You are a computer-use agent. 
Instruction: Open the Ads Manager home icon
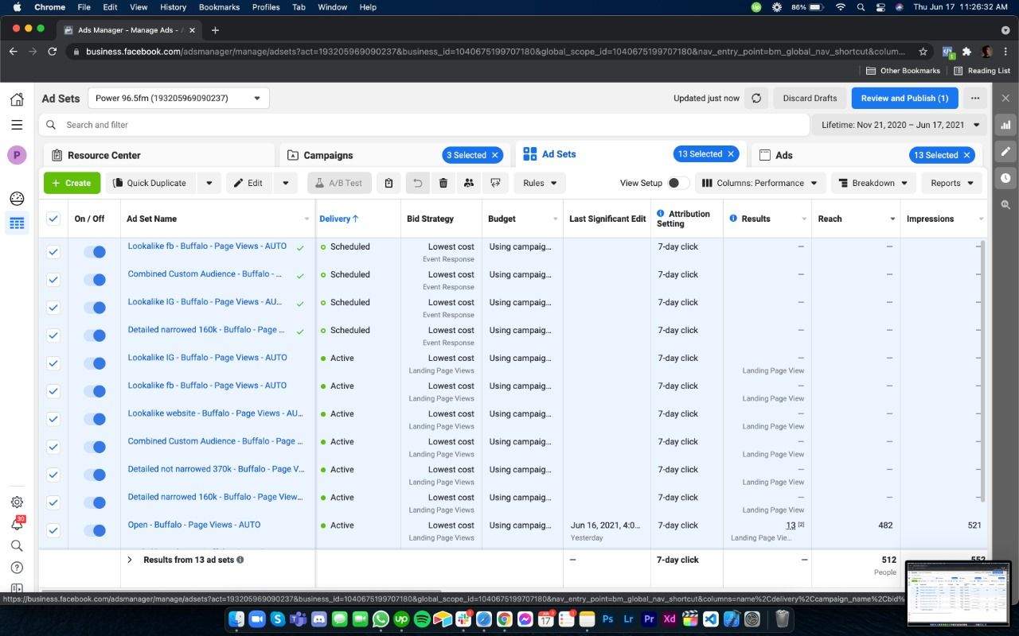click(16, 99)
